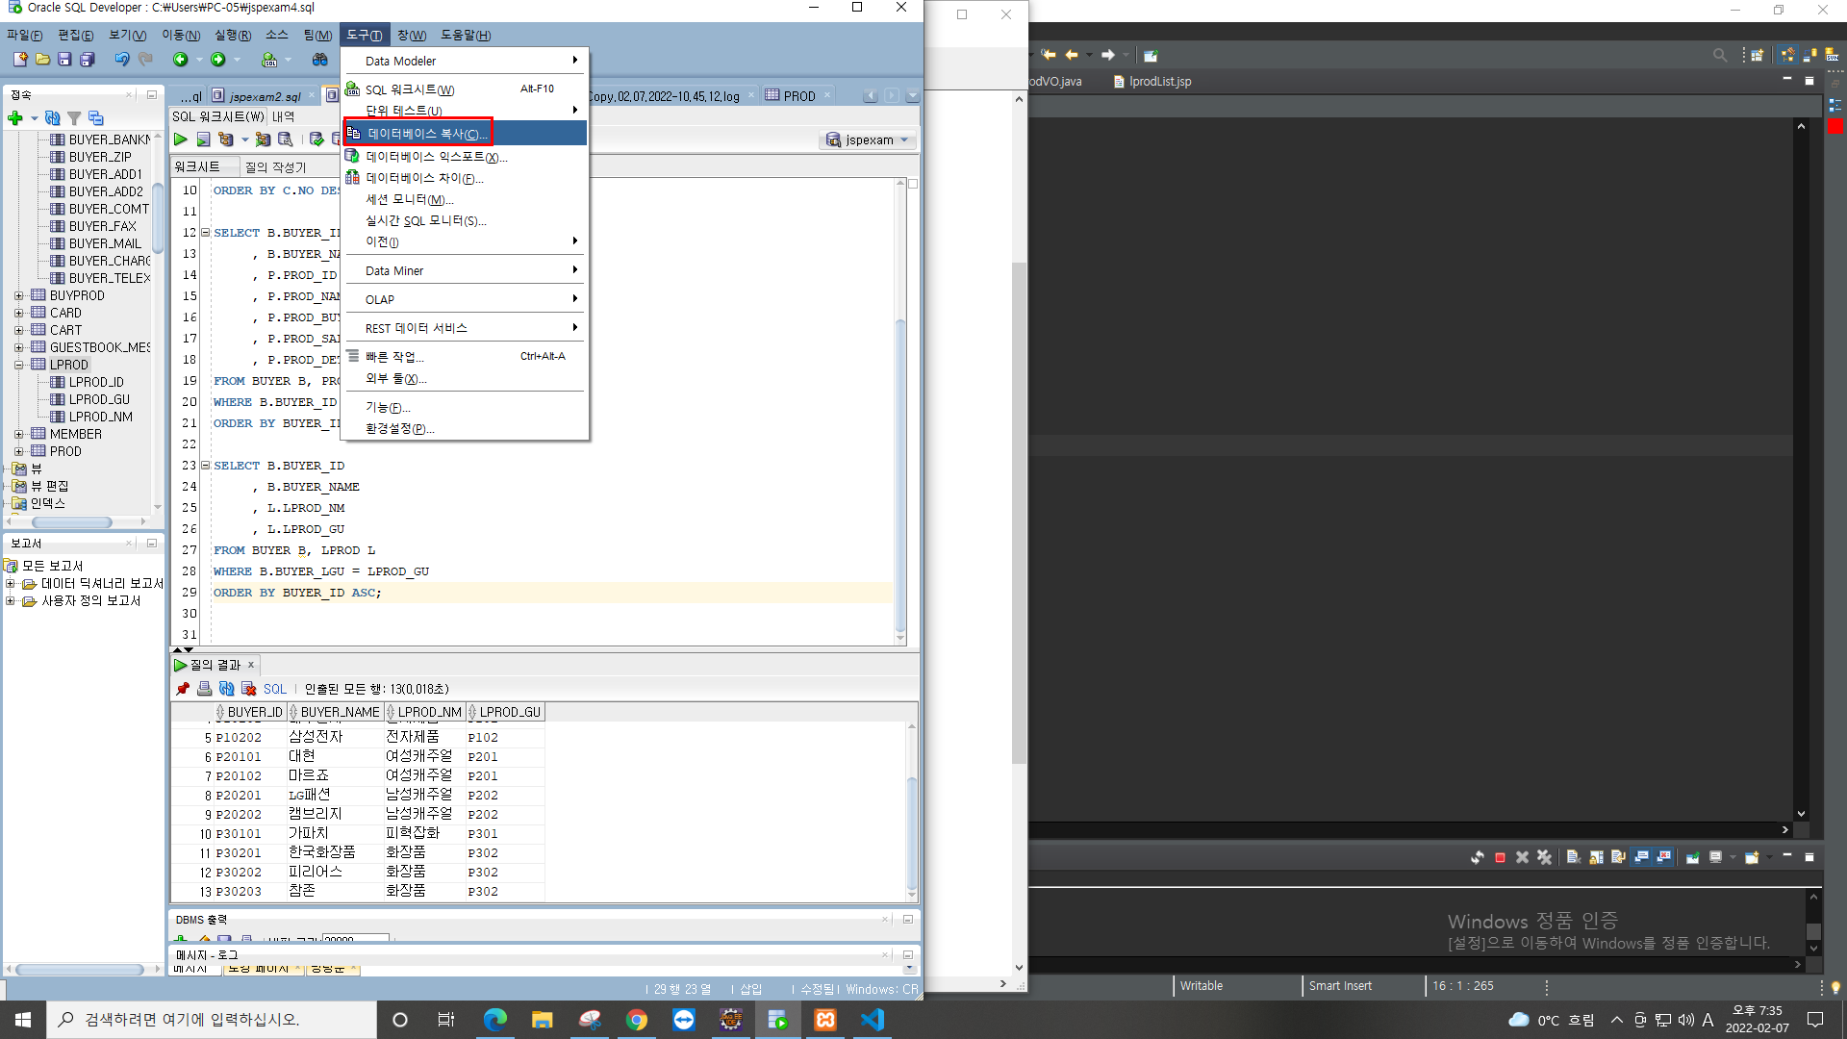Open Visual Studio Code from the taskbar

coord(873,1020)
